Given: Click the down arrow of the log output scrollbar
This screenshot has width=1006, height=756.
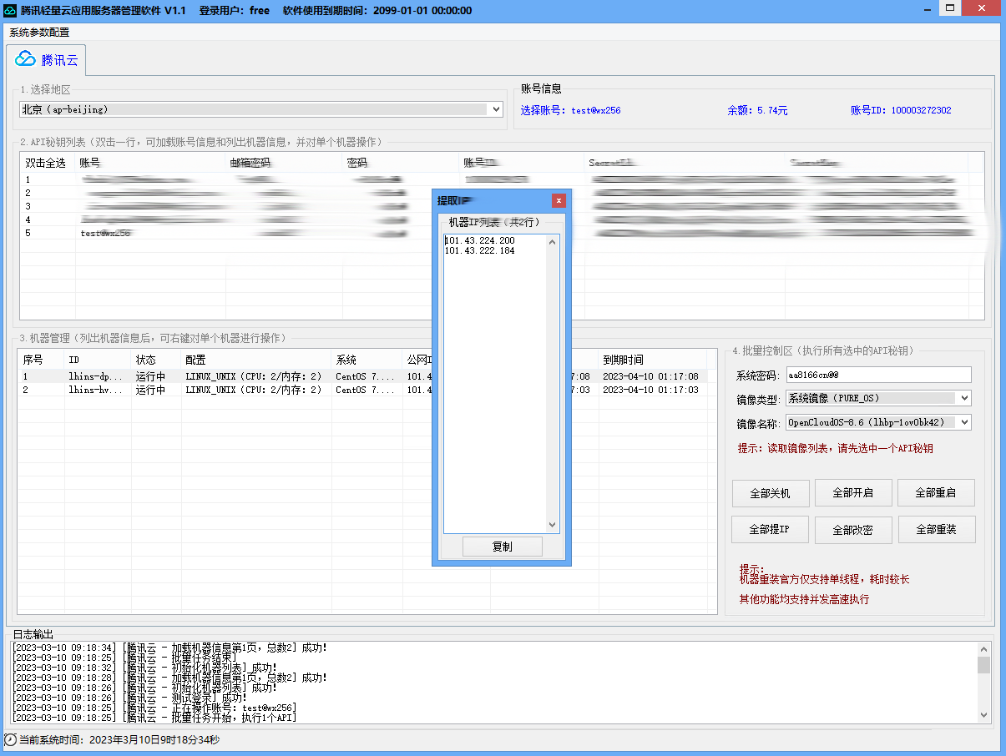Looking at the screenshot, I should 983,715.
